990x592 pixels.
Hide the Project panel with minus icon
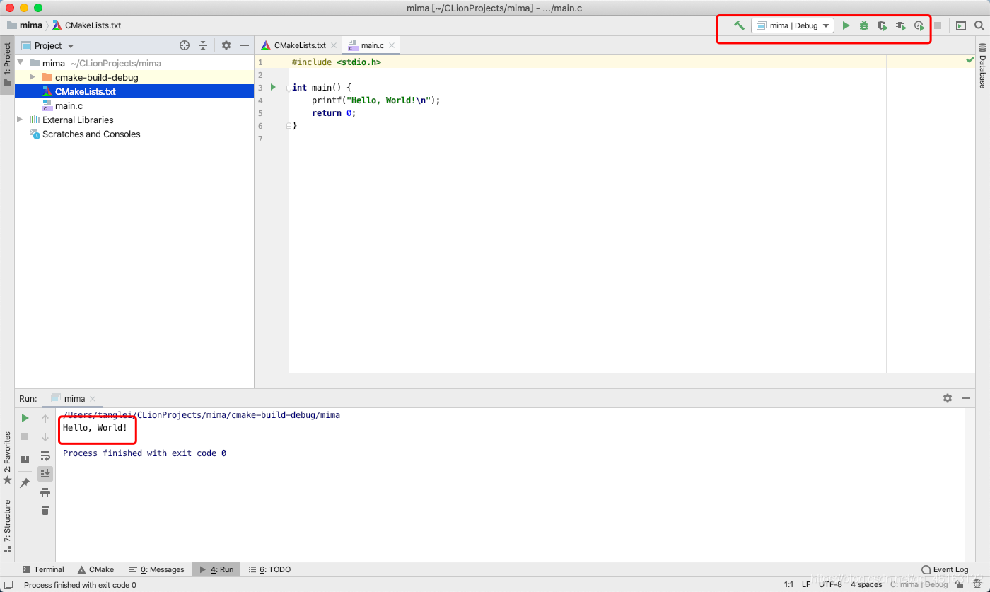coord(245,45)
